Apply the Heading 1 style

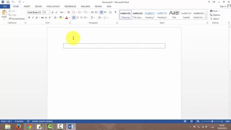[x=150, y=15]
